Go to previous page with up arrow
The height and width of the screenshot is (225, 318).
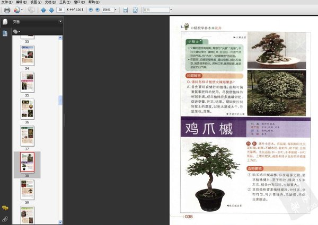[x=43, y=10]
